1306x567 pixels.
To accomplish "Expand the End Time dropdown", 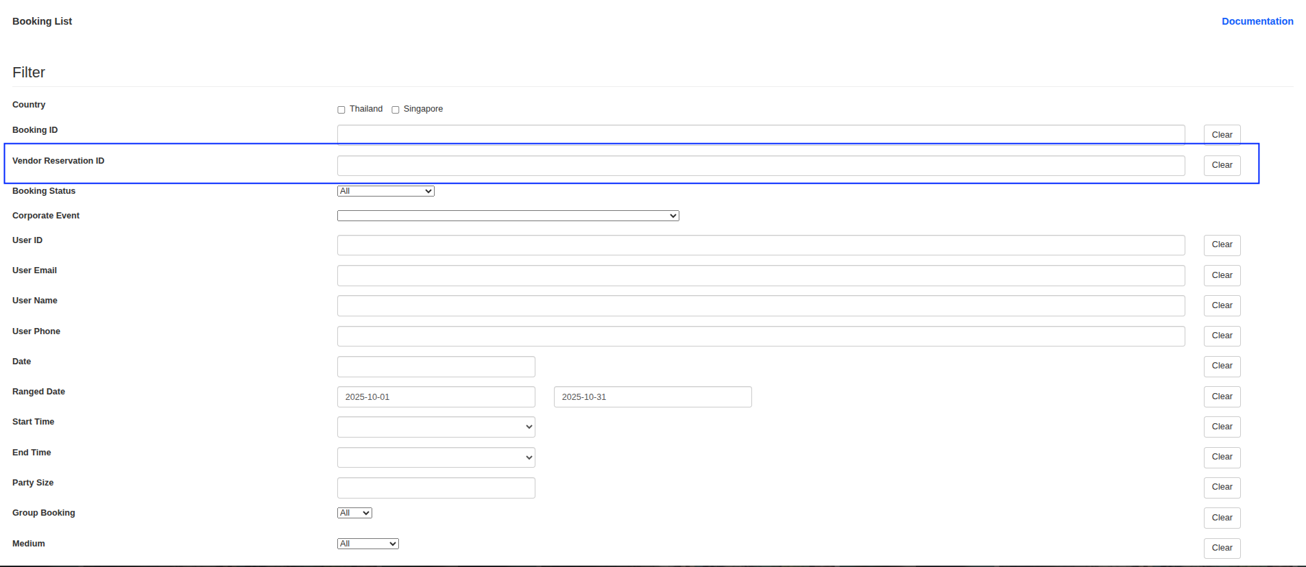I will [436, 457].
